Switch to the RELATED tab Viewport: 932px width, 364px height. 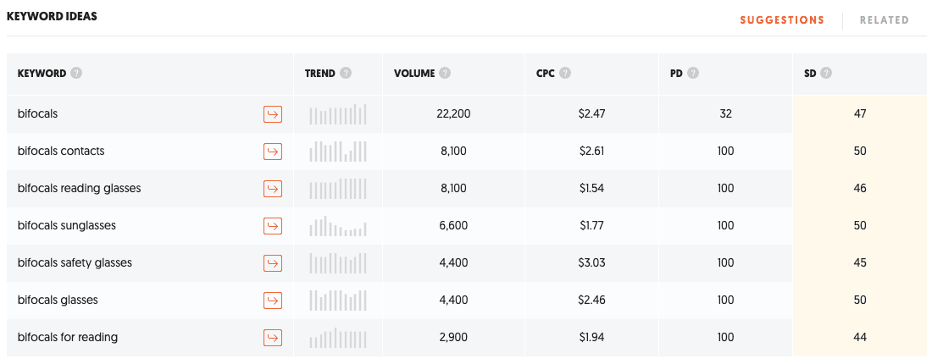(885, 20)
